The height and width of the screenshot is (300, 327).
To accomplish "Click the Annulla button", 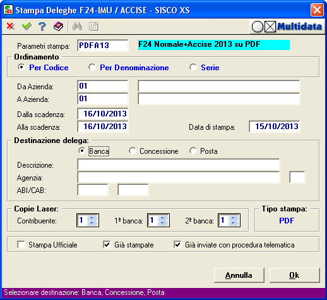I will pos(239,275).
